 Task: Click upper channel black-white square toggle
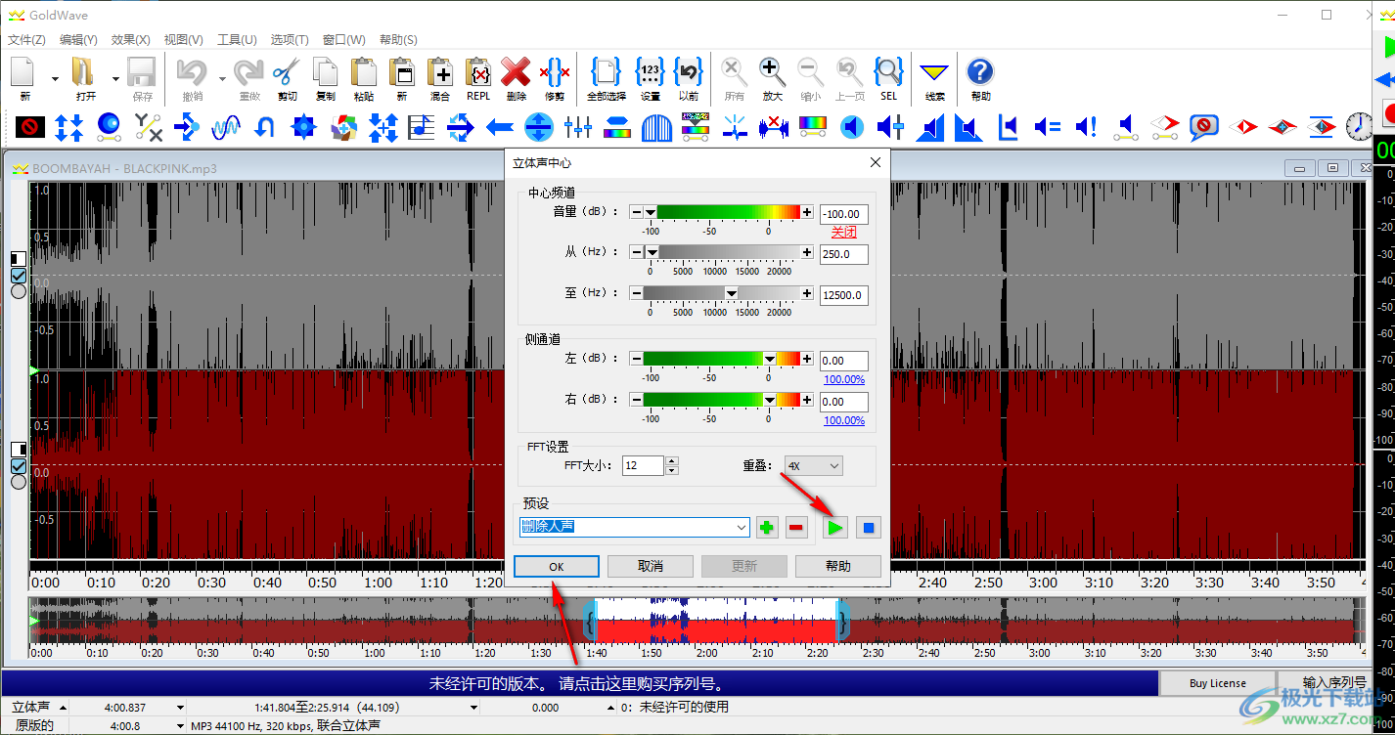click(19, 259)
